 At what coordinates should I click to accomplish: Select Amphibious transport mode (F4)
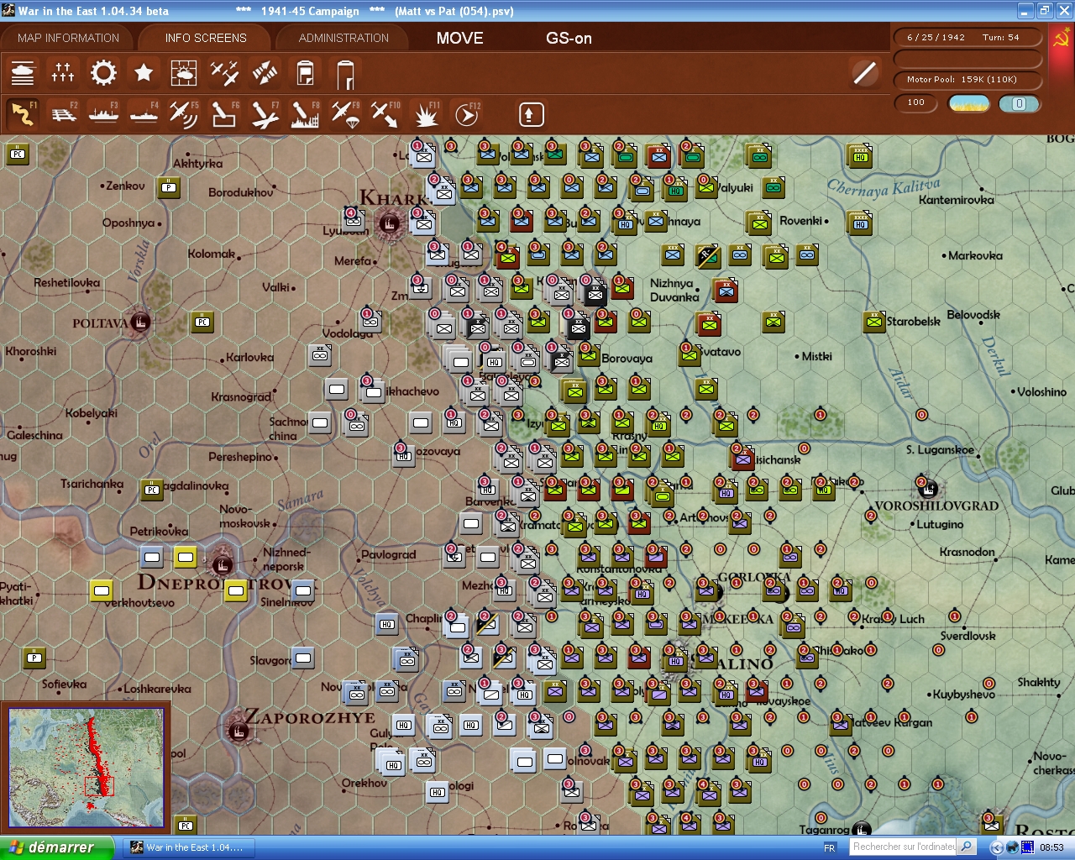[x=144, y=114]
